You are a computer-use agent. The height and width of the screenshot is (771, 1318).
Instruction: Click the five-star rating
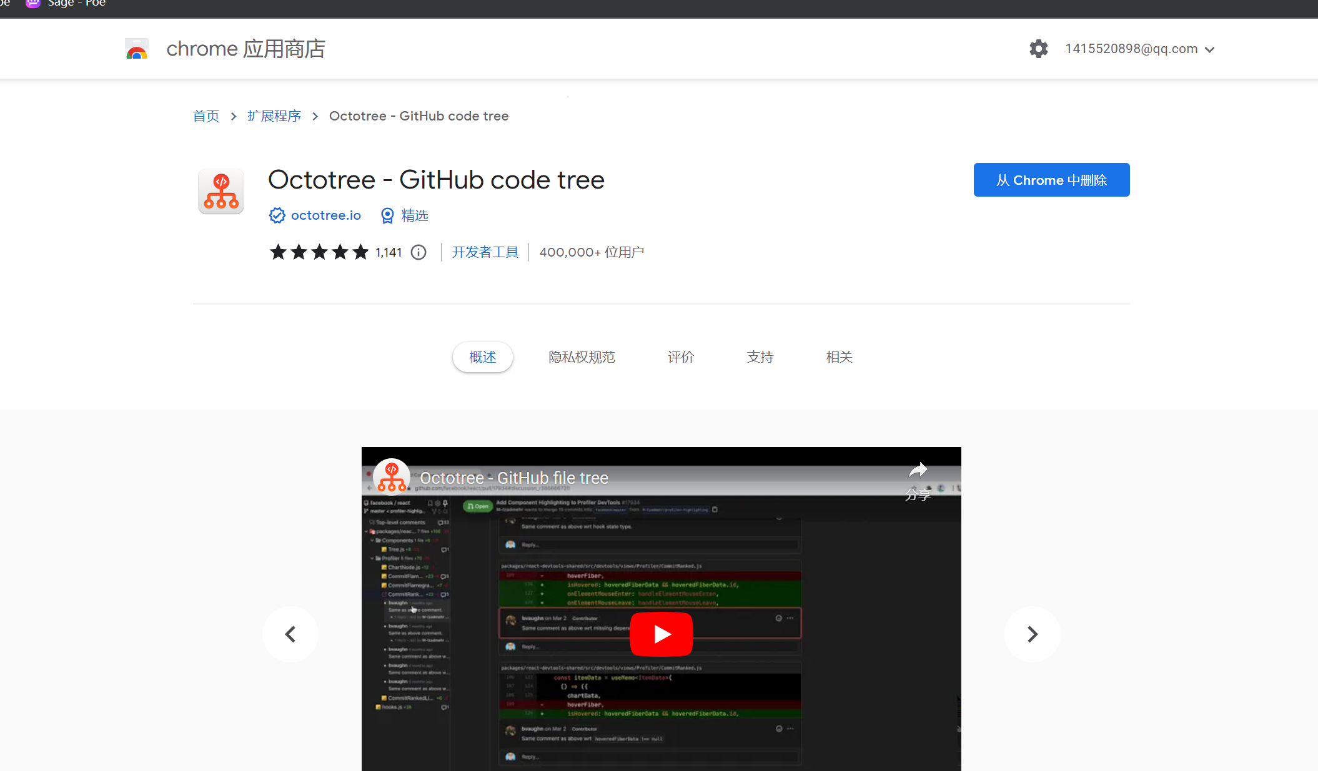click(319, 252)
